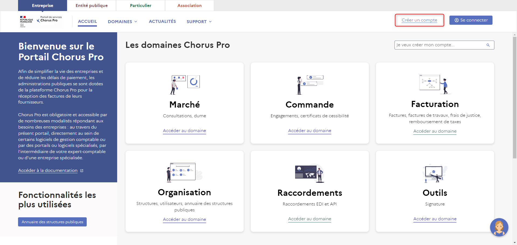The width and height of the screenshot is (517, 245).
Task: Click the Facturation illustration
Action: click(x=435, y=84)
